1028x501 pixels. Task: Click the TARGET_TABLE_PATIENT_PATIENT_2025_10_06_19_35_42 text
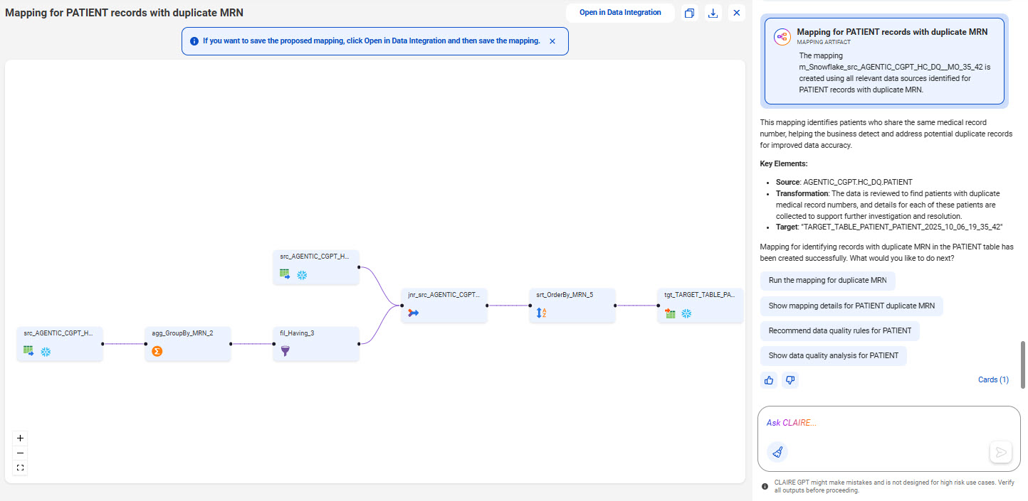903,226
